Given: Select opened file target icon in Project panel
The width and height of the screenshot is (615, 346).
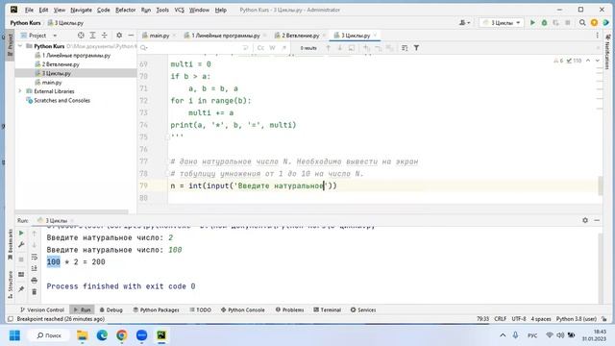Looking at the screenshot, I should point(81,36).
